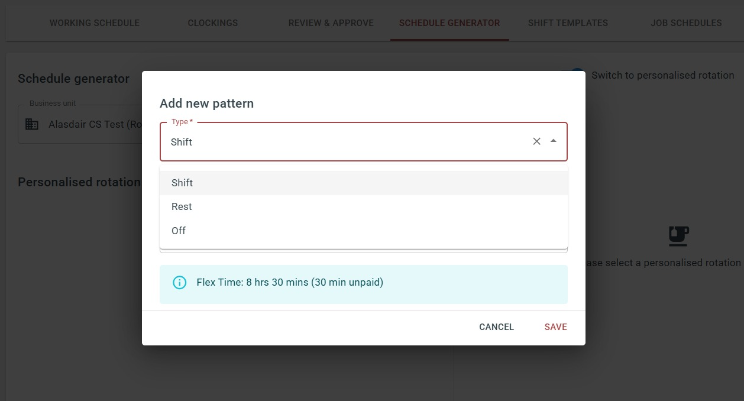The image size is (744, 401).
Task: Click the Flex Time message text
Action: [290, 283]
